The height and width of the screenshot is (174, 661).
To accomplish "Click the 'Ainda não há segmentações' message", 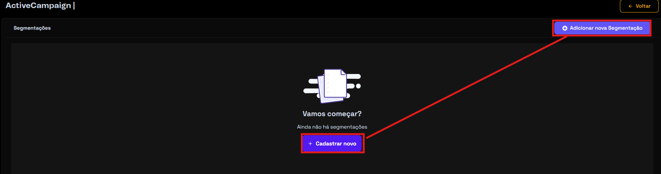I will tap(332, 127).
